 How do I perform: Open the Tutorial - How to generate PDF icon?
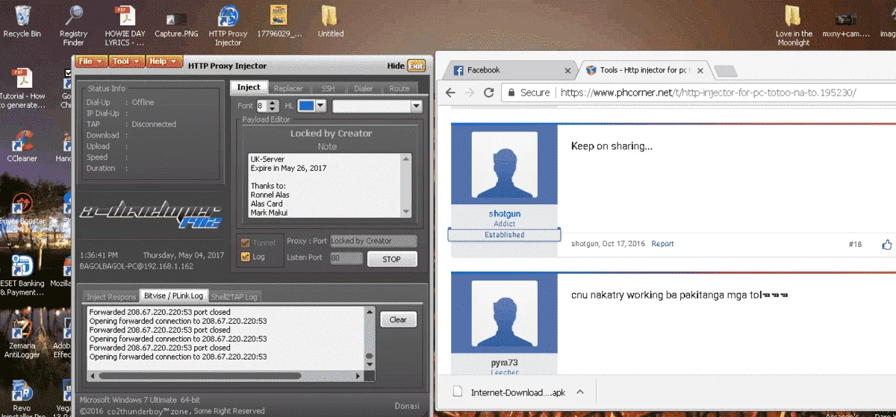click(22, 88)
